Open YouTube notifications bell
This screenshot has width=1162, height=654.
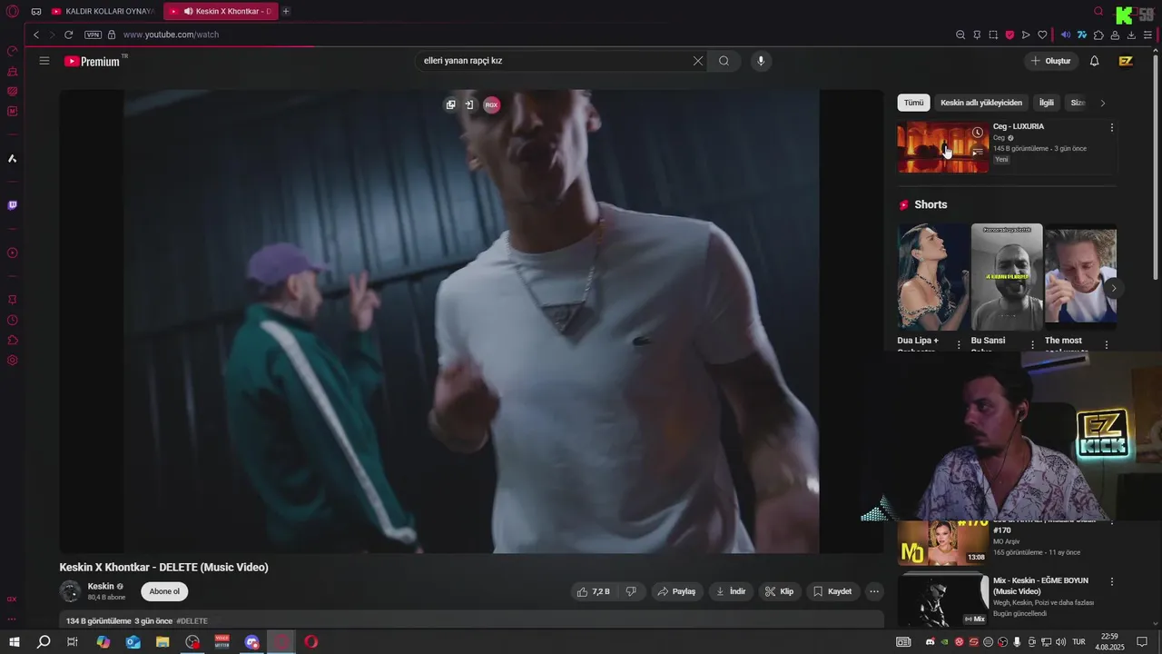click(1094, 61)
